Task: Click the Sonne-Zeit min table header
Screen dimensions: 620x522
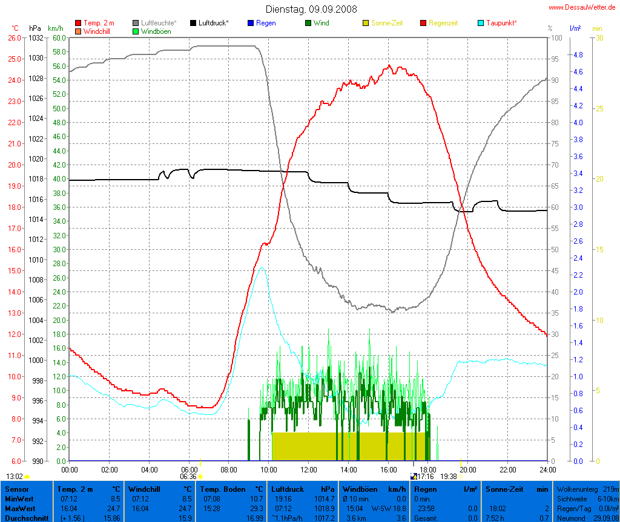Action: 516,489
